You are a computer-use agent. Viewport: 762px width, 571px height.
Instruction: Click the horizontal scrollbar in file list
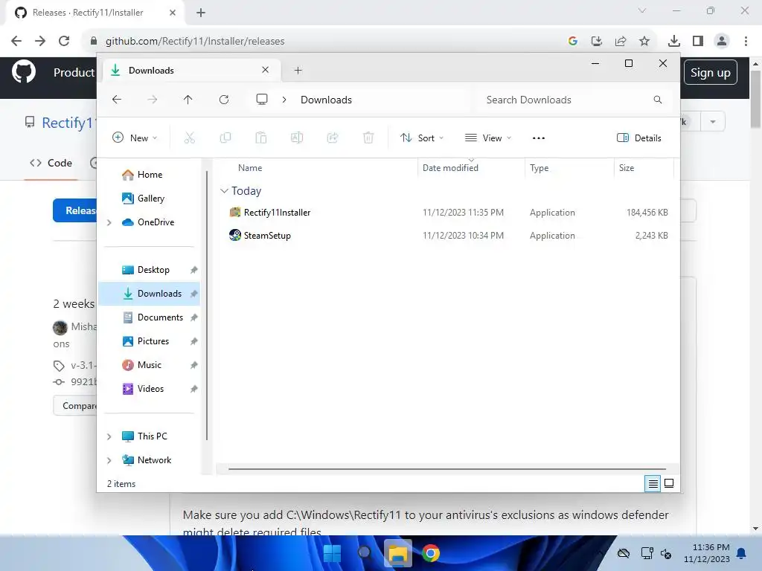click(447, 469)
